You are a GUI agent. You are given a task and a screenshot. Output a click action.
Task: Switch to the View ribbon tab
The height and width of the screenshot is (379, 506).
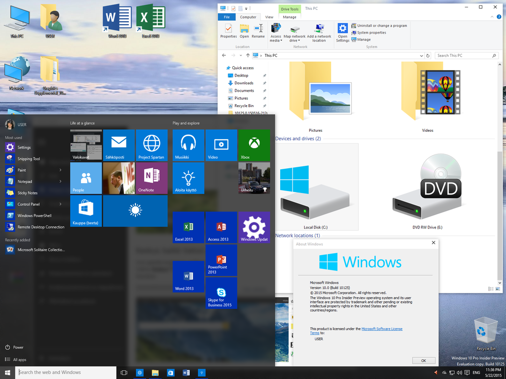pos(269,17)
